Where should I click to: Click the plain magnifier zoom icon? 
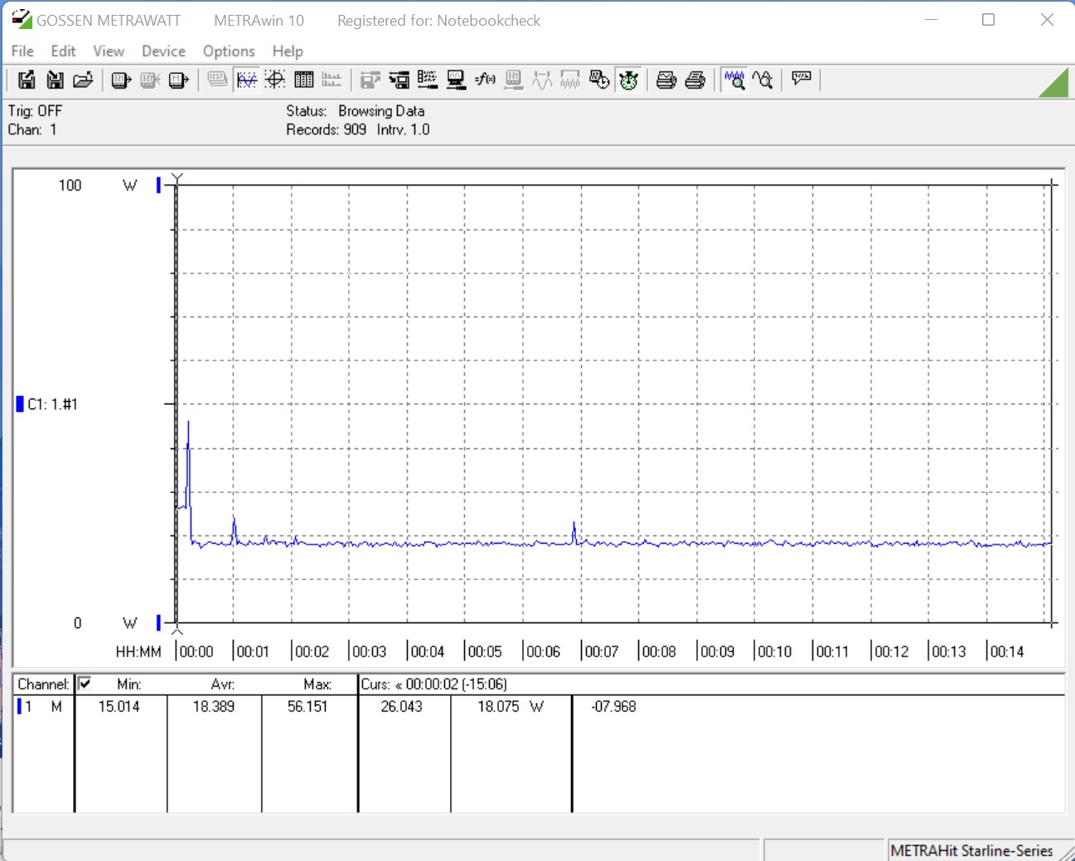pos(763,80)
